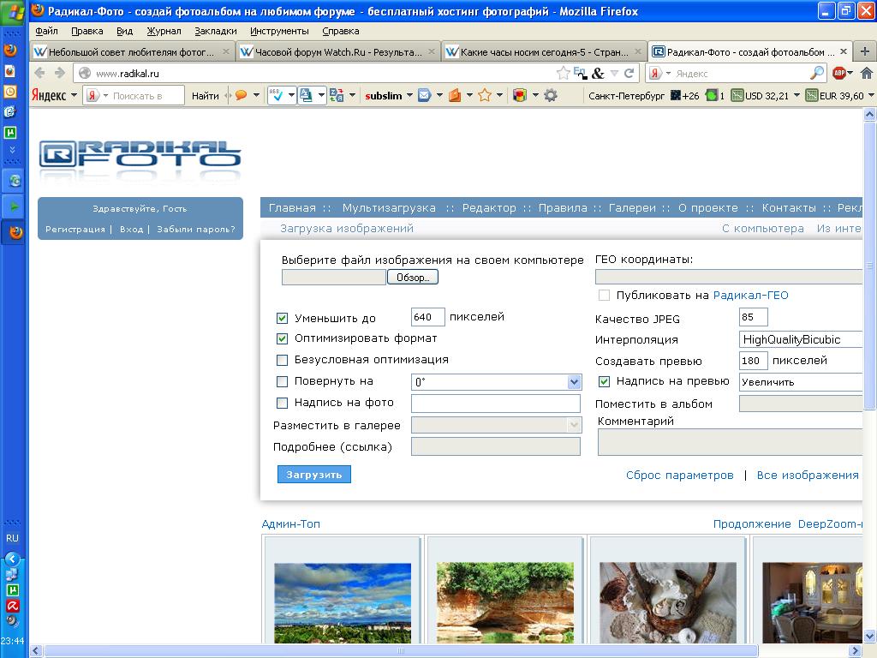This screenshot has width=877, height=658.
Task: Expand the 'Интерполяция' HighQualityBicubic dropdown
Action: [801, 339]
